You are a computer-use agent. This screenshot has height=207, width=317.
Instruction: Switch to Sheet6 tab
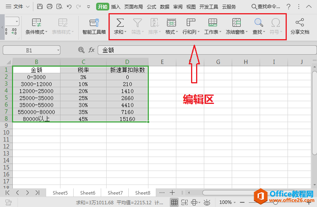point(88,193)
